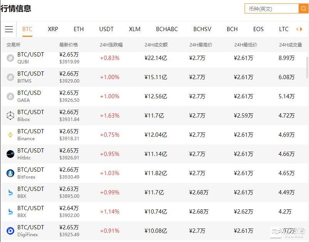Click the Bibox exchange logo
The height and width of the screenshot is (242, 309).
point(10,116)
